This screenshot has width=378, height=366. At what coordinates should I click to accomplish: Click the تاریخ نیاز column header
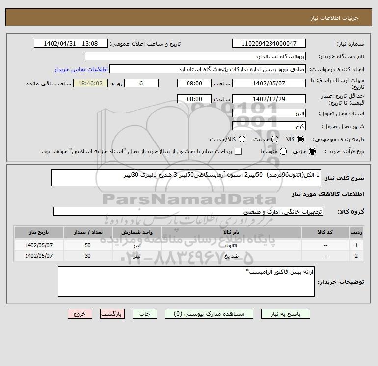[x=39, y=232]
